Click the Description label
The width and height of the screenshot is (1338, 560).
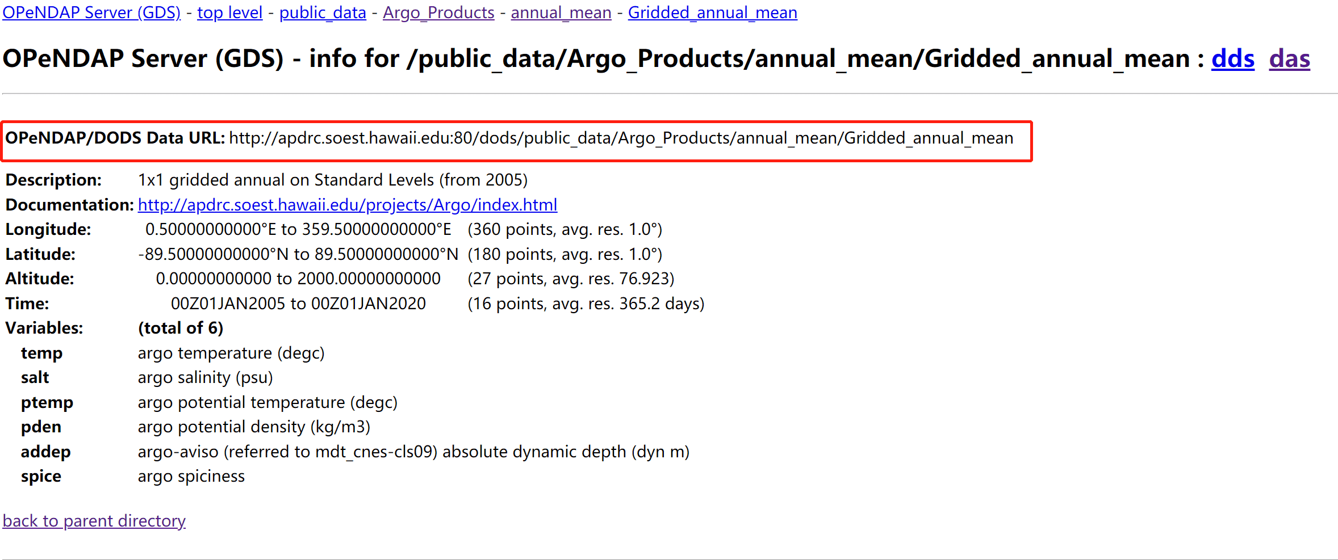pyautogui.click(x=53, y=180)
